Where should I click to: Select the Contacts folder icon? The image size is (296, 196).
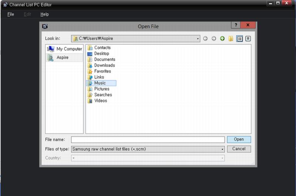(90, 48)
